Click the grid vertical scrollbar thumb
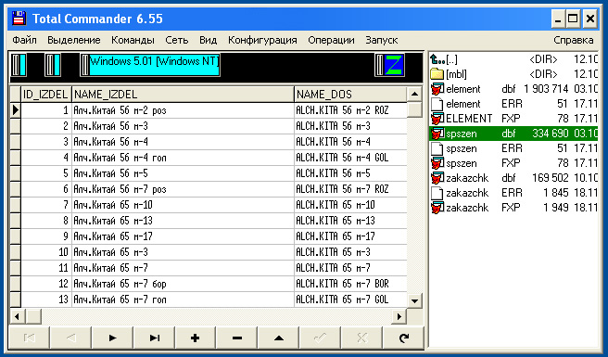 point(414,109)
